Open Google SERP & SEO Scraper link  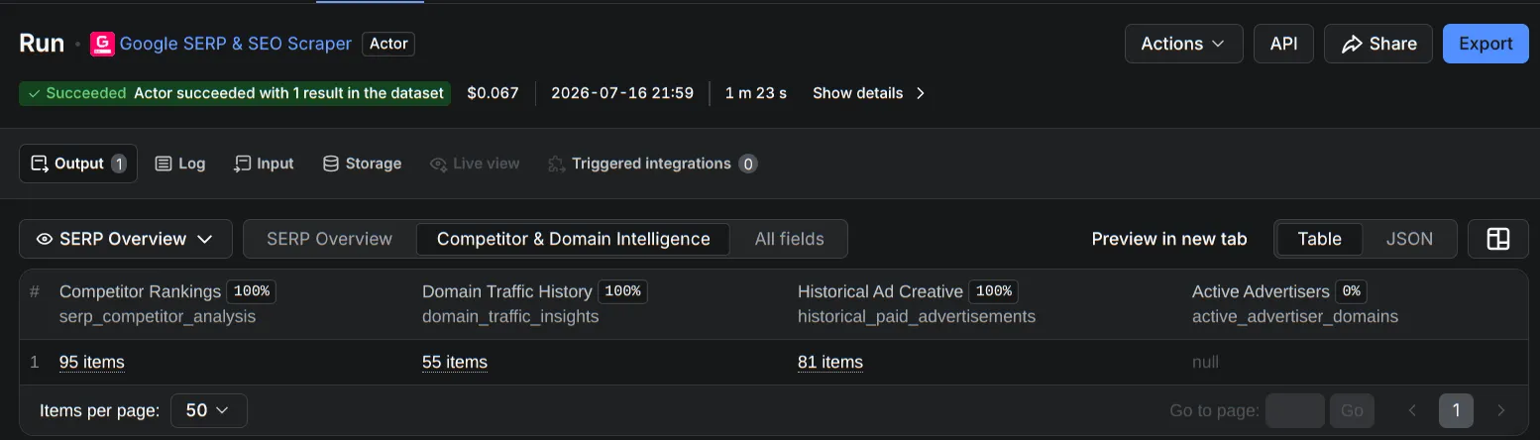pyautogui.click(x=236, y=44)
